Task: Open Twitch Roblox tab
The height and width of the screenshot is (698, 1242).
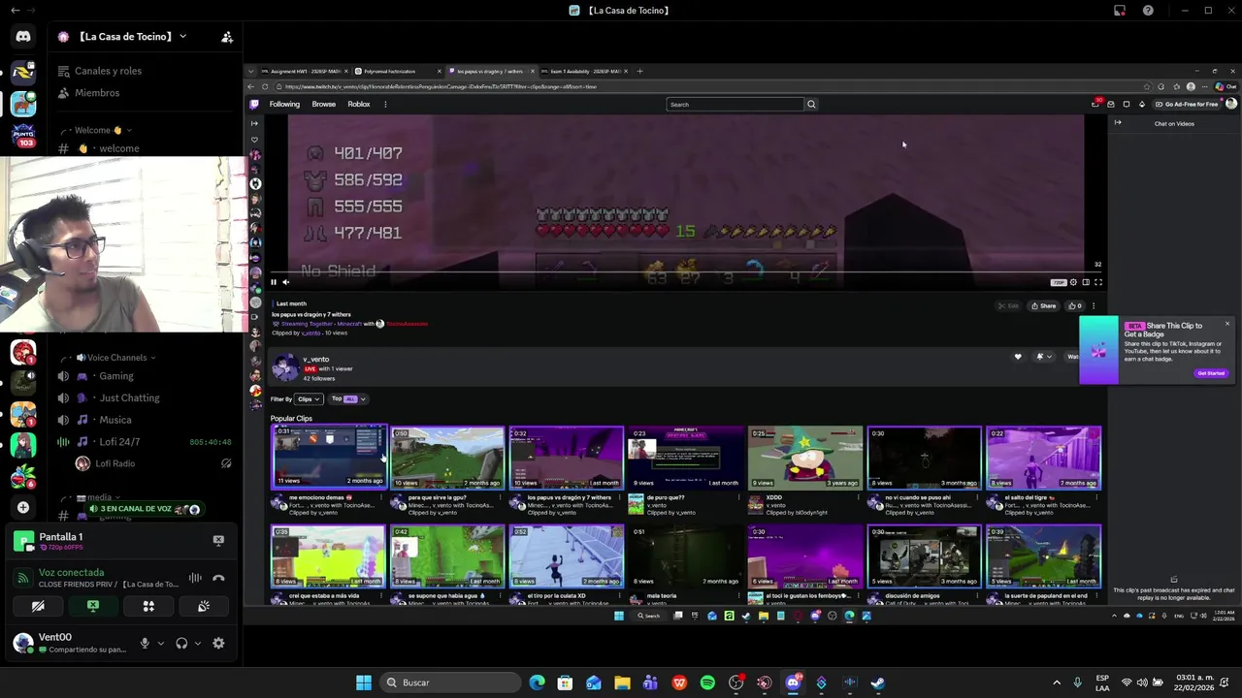Action: [359, 105]
